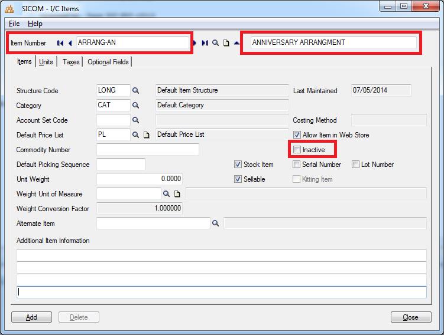Click Default Item Structure description text
The image size is (444, 335).
point(187,90)
